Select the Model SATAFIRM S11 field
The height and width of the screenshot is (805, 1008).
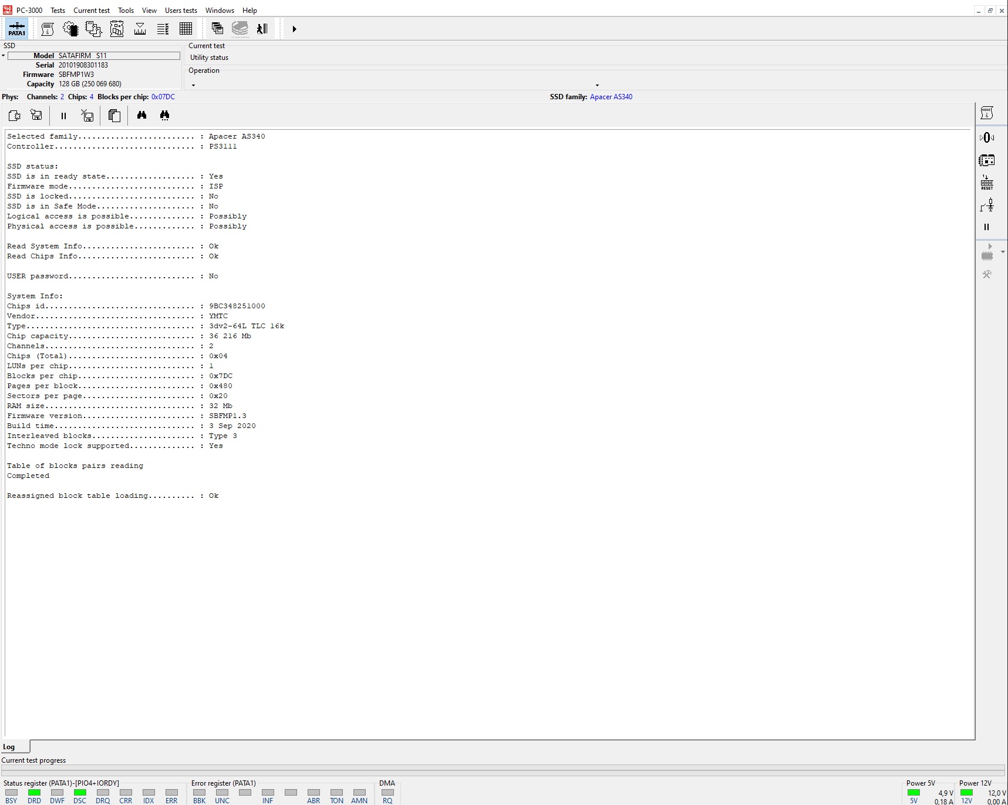(94, 56)
